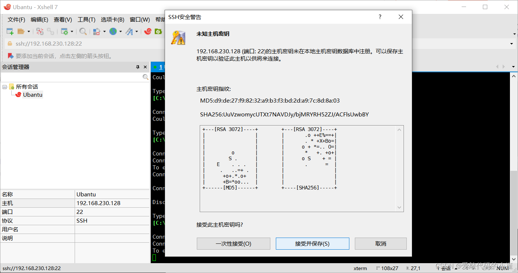Pin the session manager panel
The height and width of the screenshot is (273, 518).
138,67
